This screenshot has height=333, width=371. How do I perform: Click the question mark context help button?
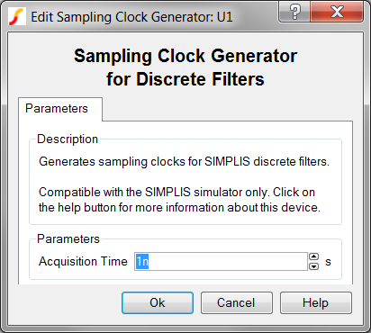coord(294,12)
